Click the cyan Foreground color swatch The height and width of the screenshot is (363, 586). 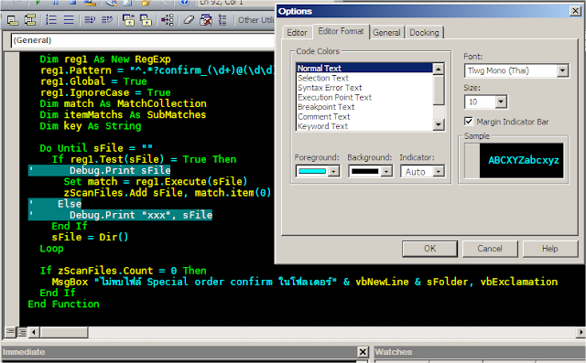[312, 171]
